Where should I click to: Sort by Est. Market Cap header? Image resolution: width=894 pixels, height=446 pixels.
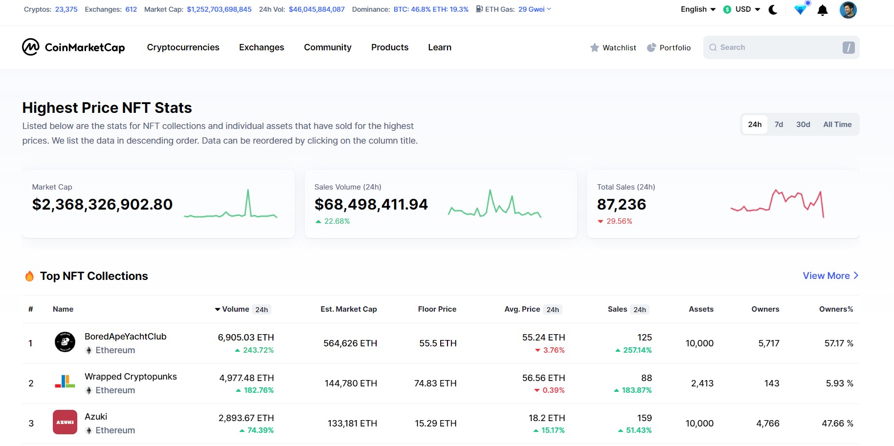(x=349, y=309)
